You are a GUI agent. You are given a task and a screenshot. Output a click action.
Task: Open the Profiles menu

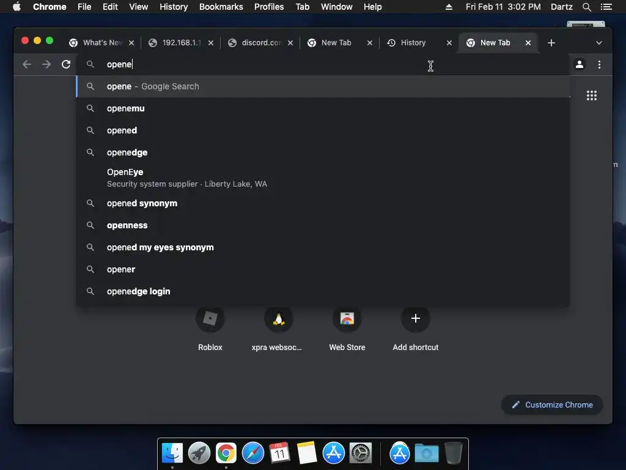tap(269, 7)
